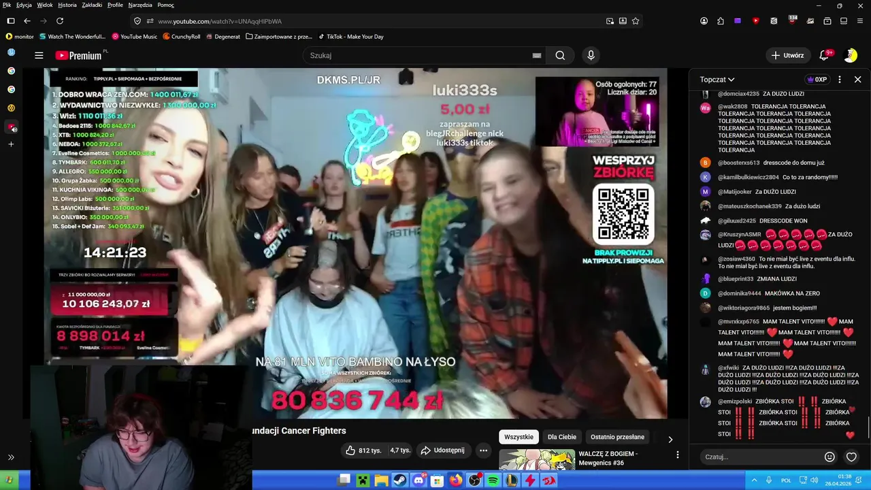The image size is (871, 490).
Task: Open the Zakładki menu
Action: click(92, 5)
